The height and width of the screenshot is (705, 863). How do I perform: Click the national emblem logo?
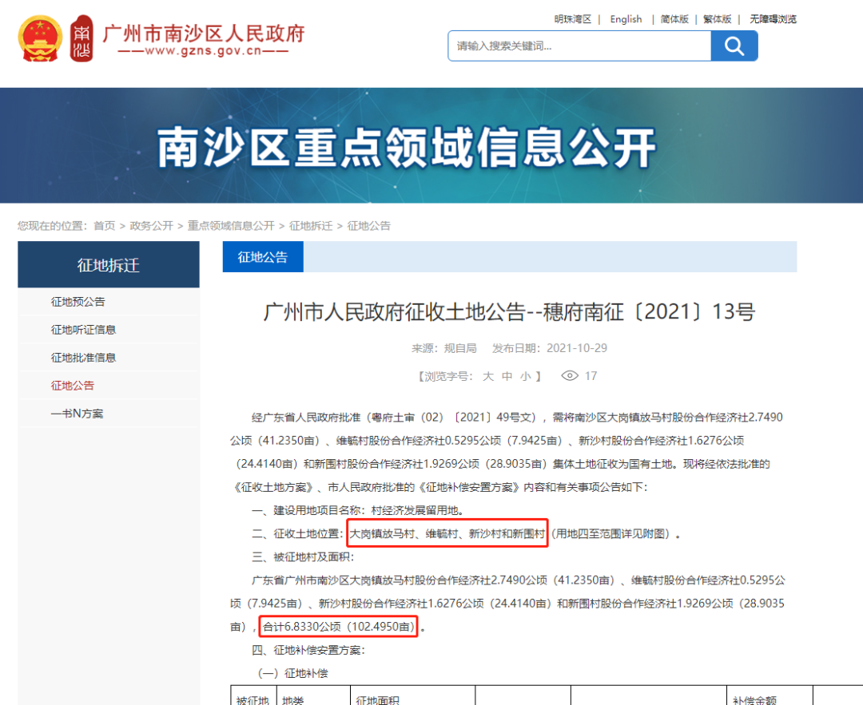[x=40, y=38]
